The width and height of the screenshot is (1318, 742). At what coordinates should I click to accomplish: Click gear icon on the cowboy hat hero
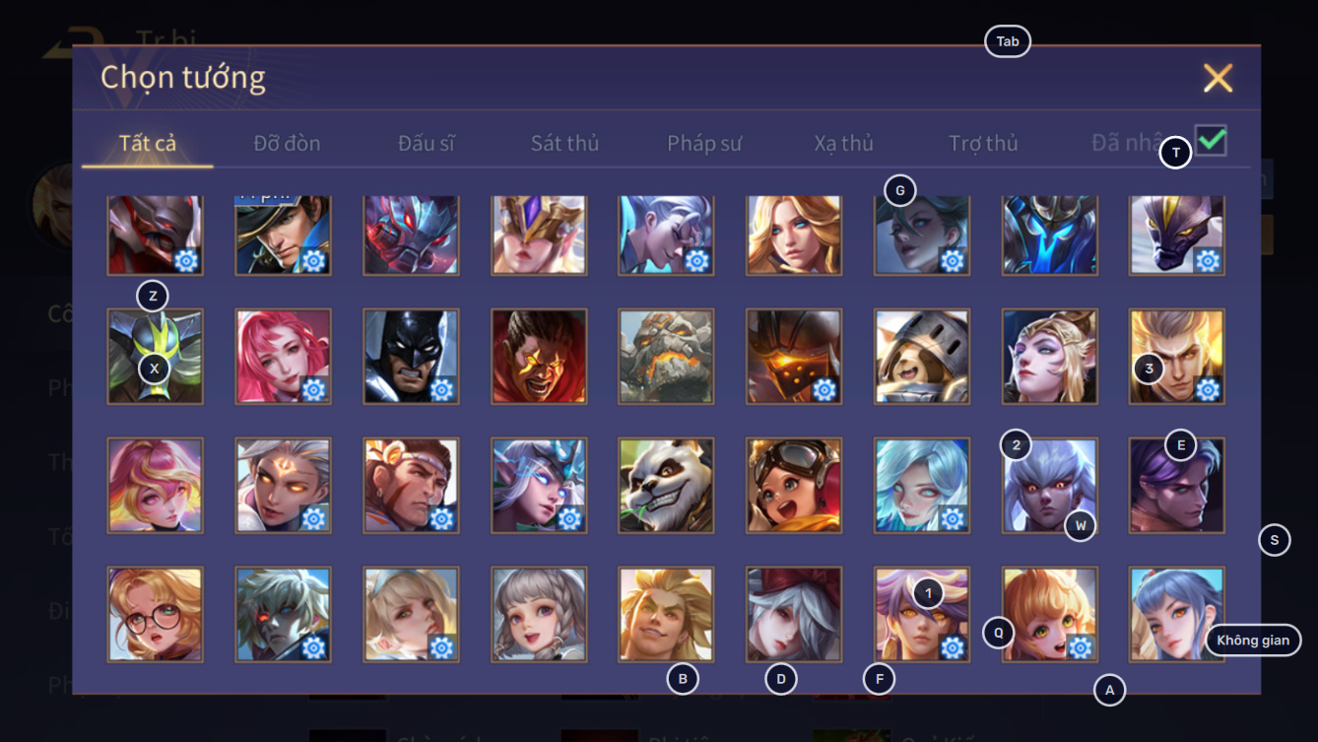point(313,260)
